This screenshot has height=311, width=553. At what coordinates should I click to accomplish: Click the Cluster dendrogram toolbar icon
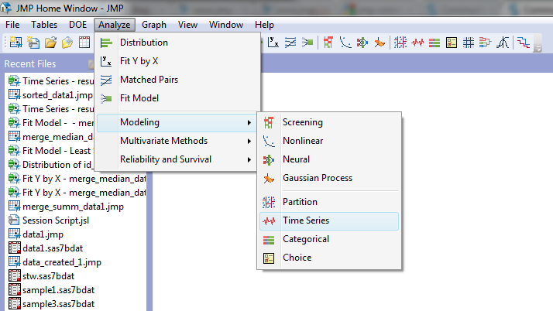click(x=486, y=43)
